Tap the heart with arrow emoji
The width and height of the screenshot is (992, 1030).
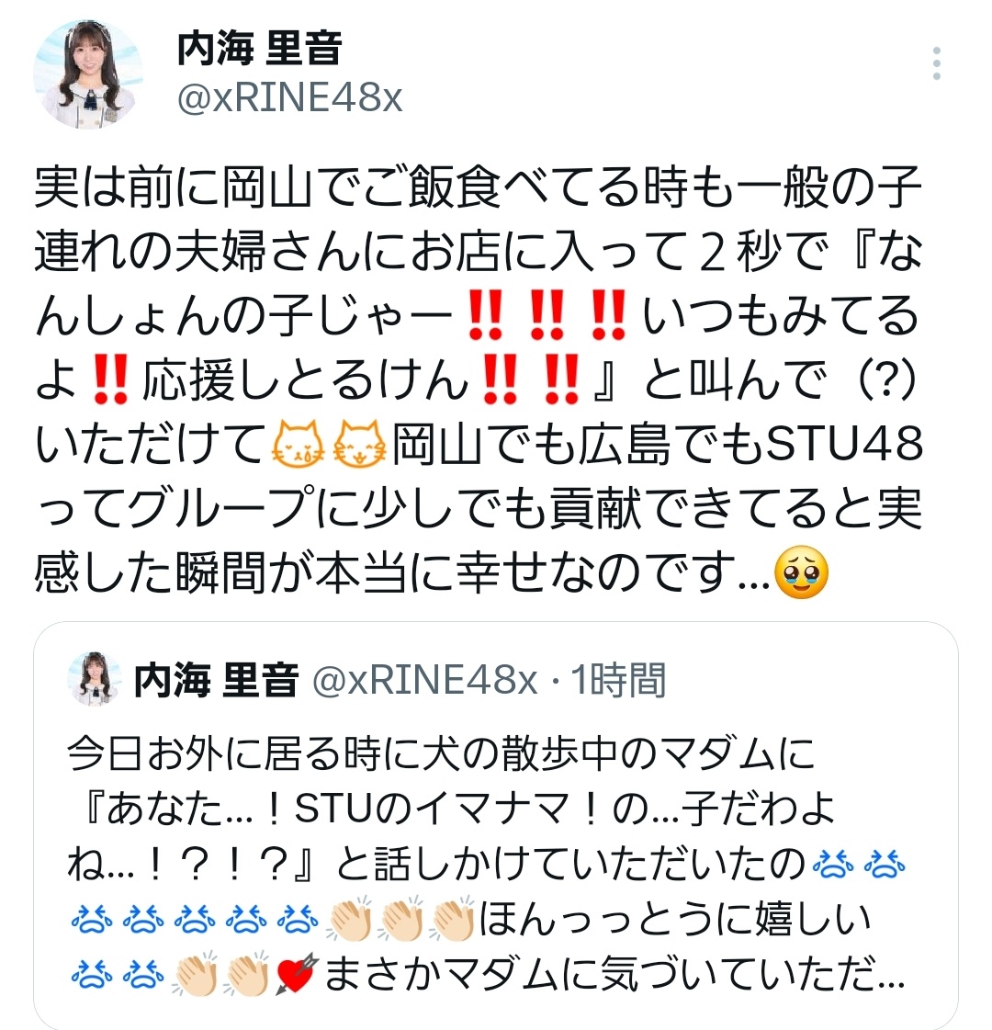click(297, 974)
